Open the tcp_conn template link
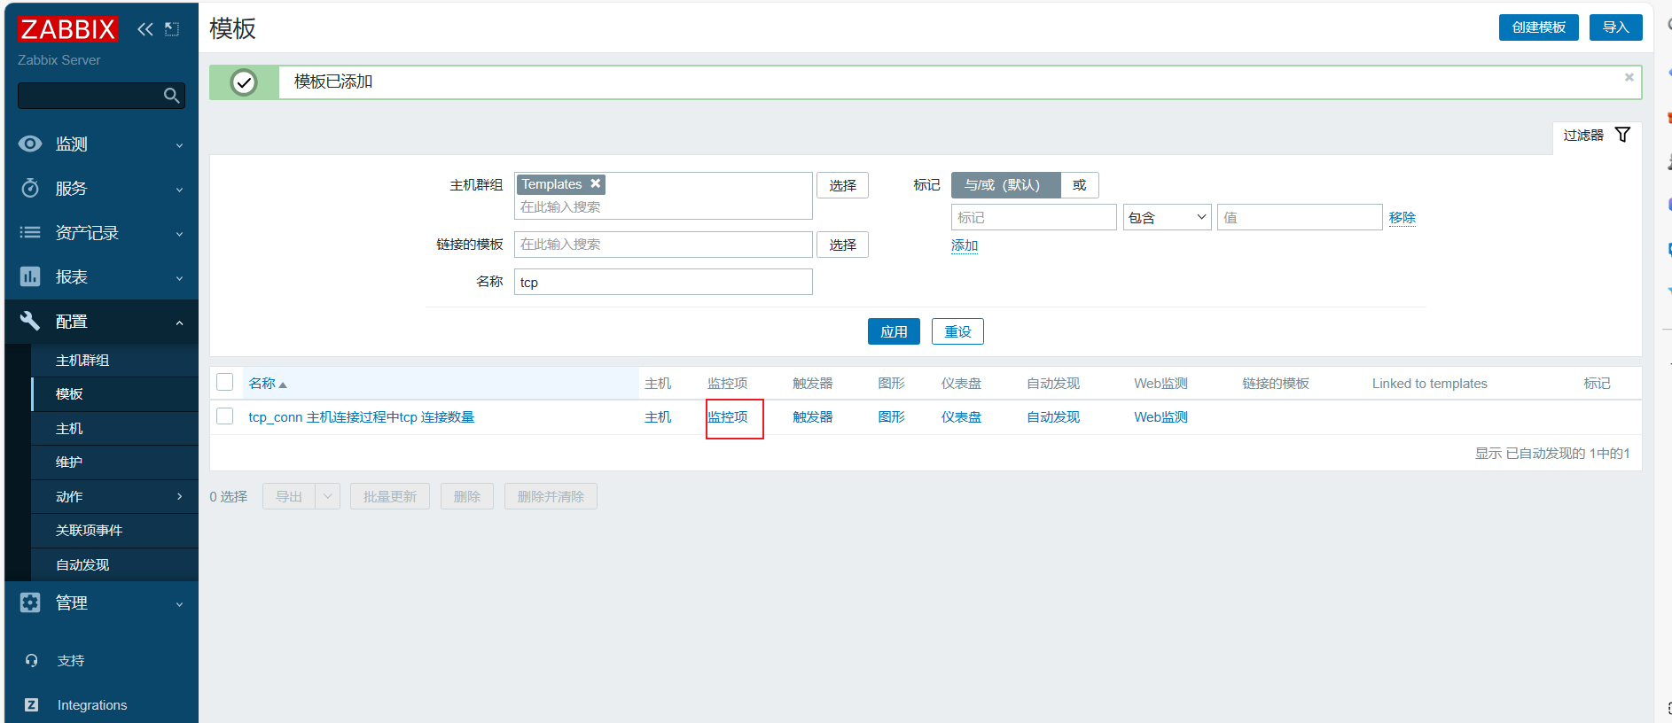Image resolution: width=1672 pixels, height=723 pixels. pyautogui.click(x=361, y=417)
